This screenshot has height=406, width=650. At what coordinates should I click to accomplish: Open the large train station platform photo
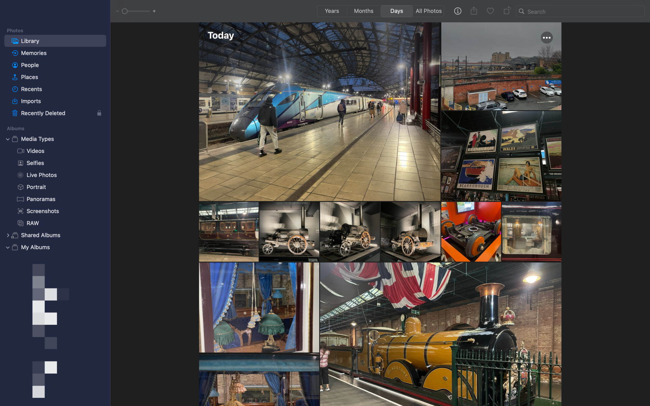319,112
